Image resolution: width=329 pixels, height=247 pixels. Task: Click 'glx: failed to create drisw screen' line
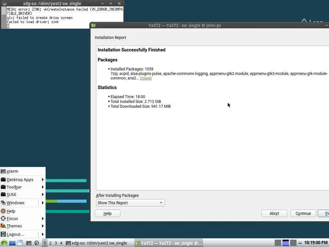coord(40,18)
